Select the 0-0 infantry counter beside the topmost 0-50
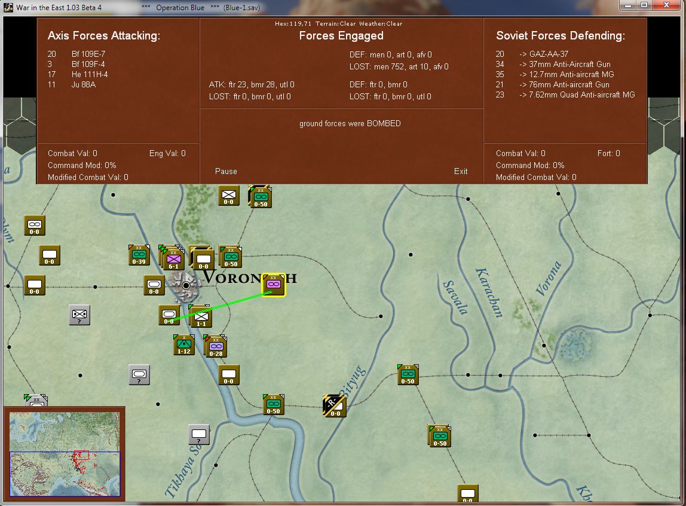Viewport: 686px width, 506px height. [x=229, y=195]
